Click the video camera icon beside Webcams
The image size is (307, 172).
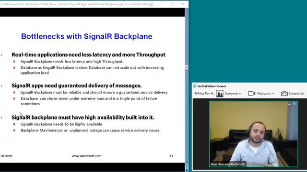click(x=251, y=94)
